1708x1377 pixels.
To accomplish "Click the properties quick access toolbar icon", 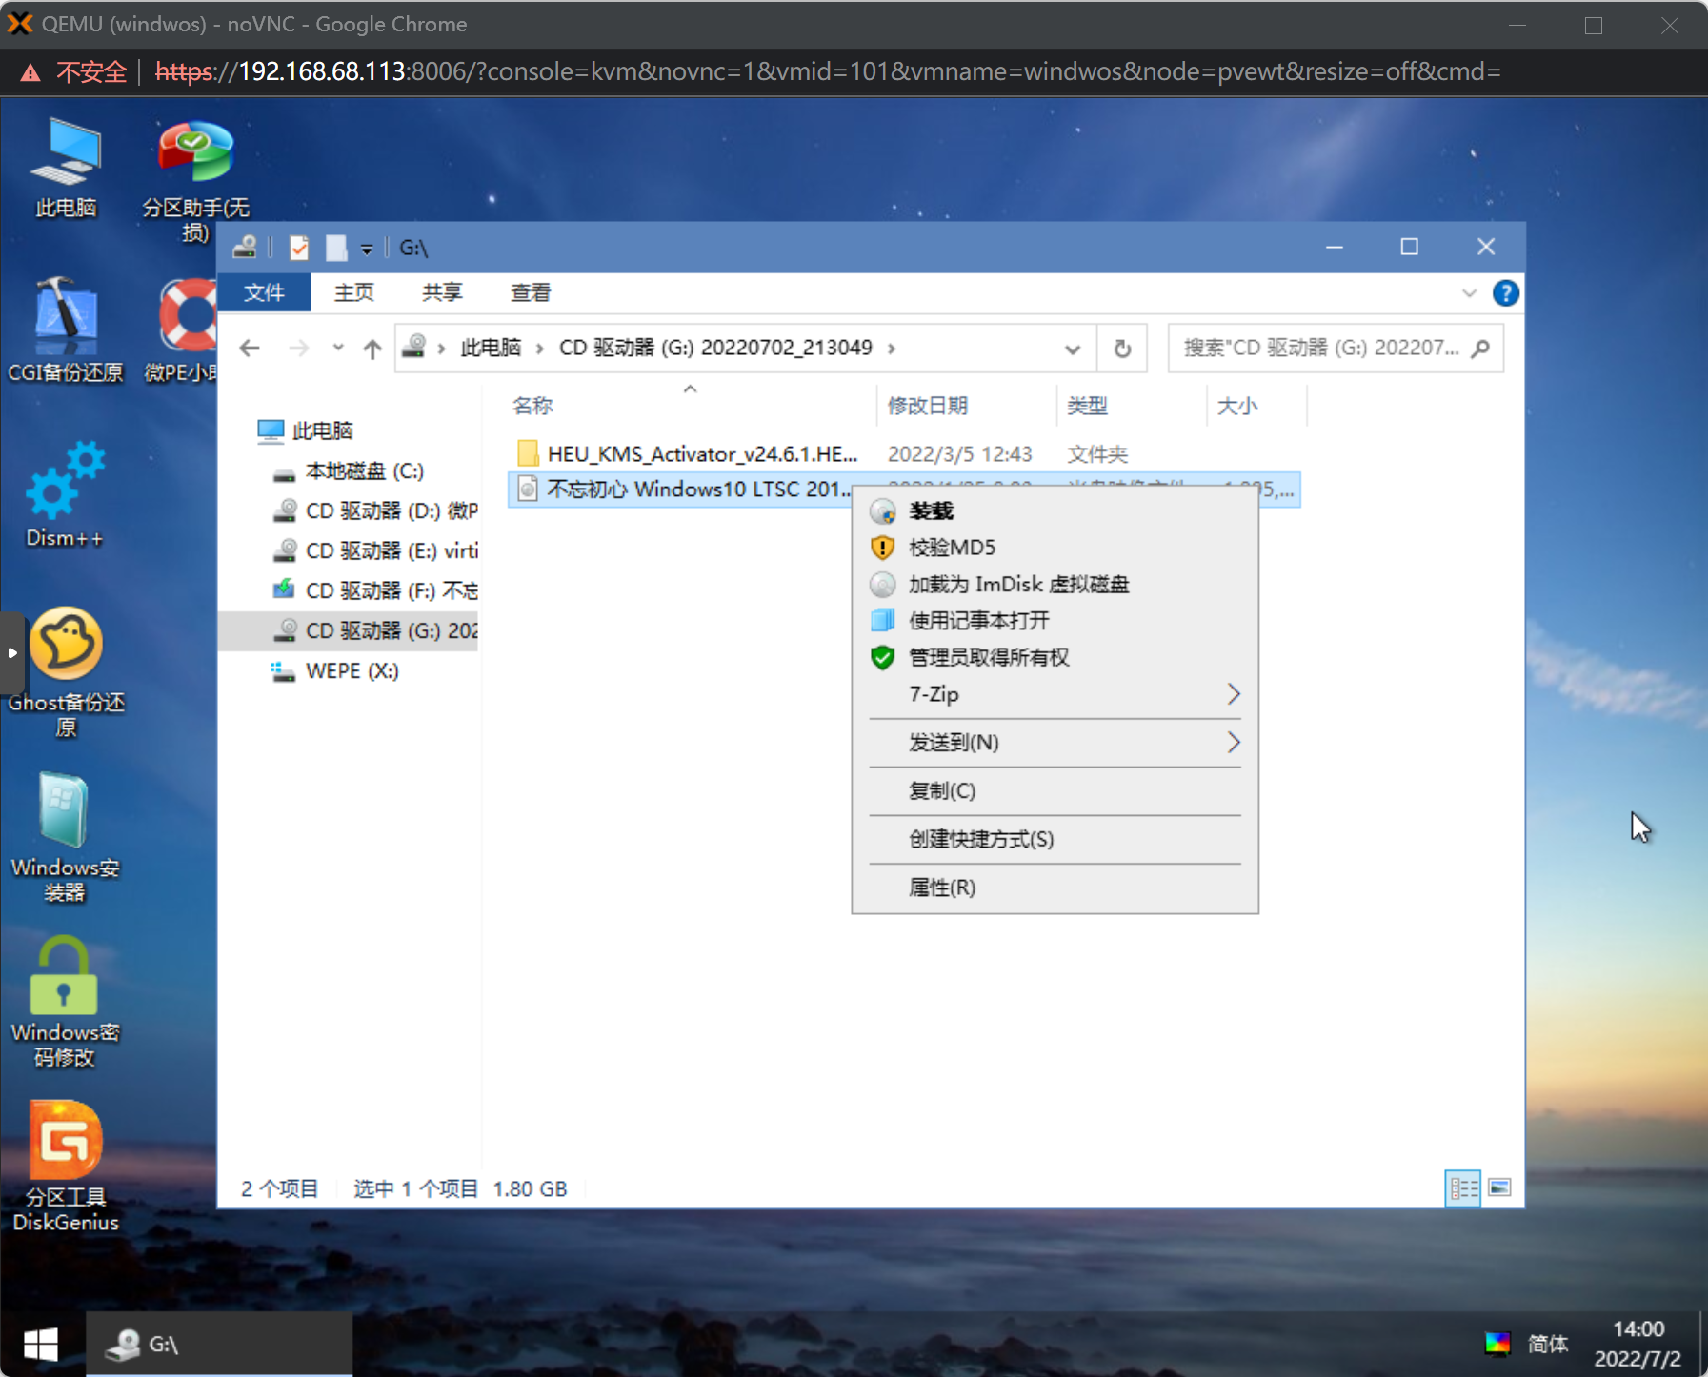I will tap(299, 248).
